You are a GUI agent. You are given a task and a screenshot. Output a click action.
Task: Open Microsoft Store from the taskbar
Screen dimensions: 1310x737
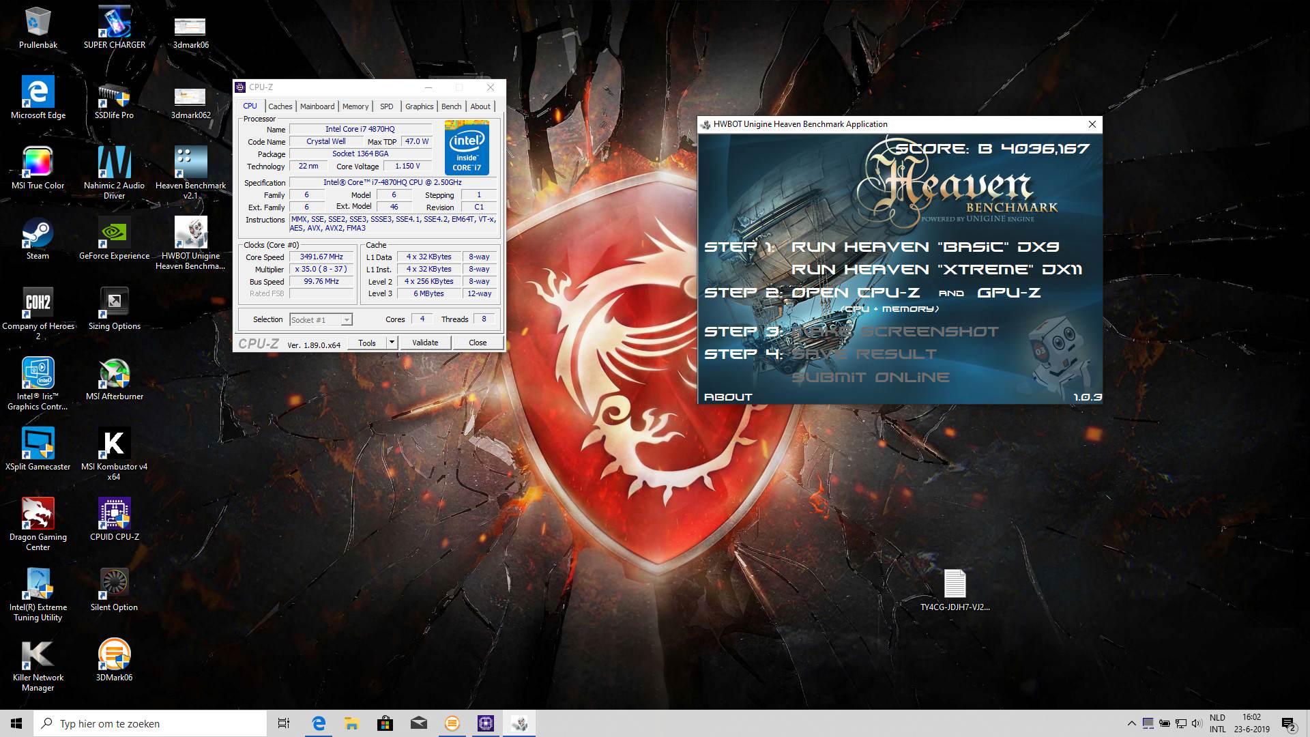point(385,723)
